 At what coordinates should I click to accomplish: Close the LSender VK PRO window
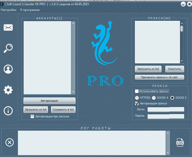189,4
